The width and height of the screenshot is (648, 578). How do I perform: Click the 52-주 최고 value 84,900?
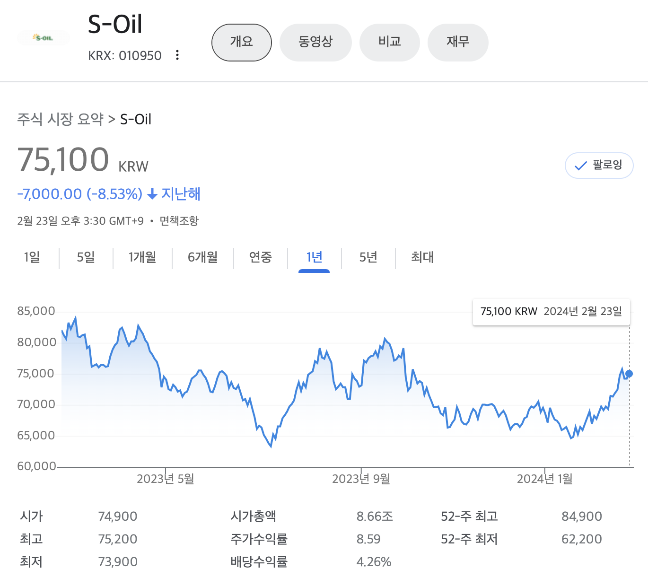[x=582, y=517]
